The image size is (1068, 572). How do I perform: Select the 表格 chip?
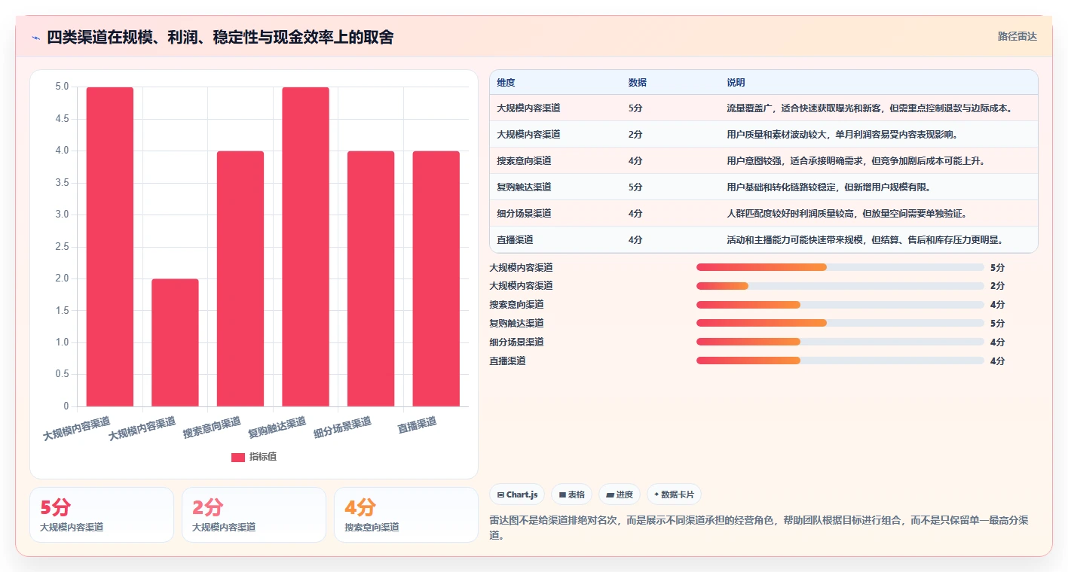pyautogui.click(x=572, y=494)
